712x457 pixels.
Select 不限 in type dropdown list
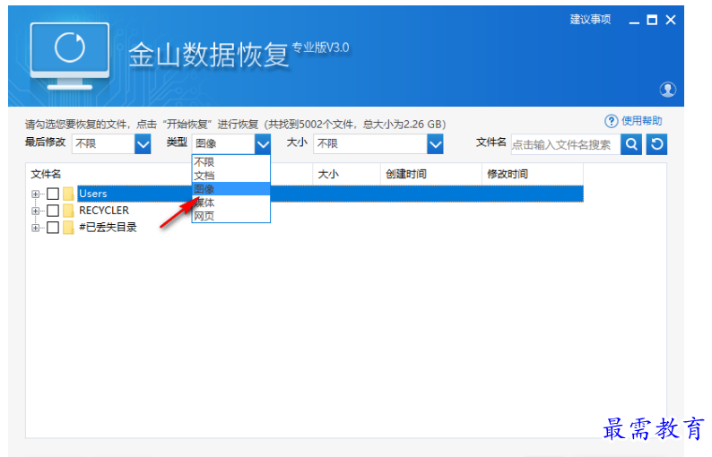tap(231, 162)
